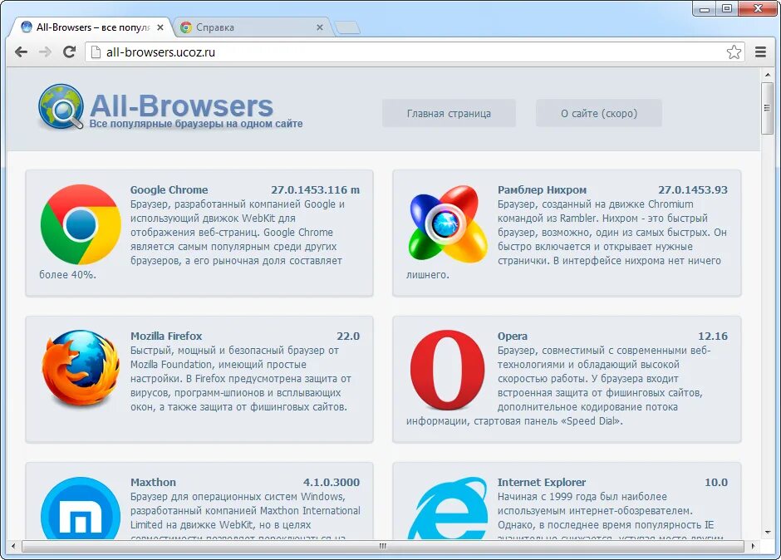
Task: Click the address bar URL field
Action: point(414,52)
